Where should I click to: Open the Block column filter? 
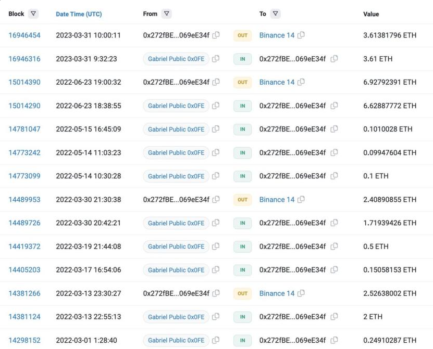coord(33,14)
